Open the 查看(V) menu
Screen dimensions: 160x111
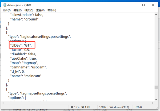point(40,10)
